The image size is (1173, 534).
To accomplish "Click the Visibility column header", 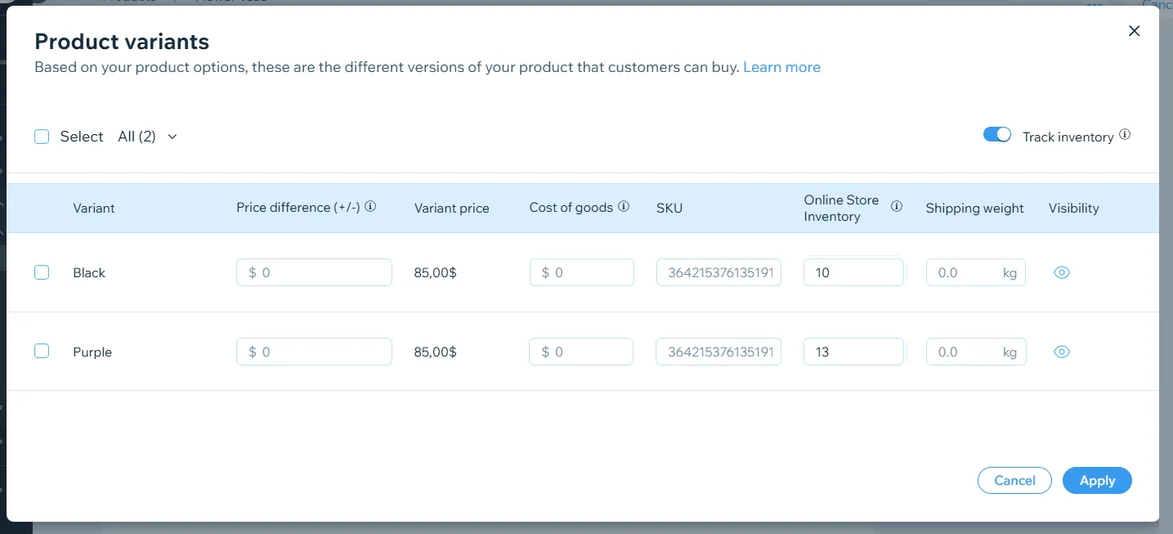I will coord(1074,208).
